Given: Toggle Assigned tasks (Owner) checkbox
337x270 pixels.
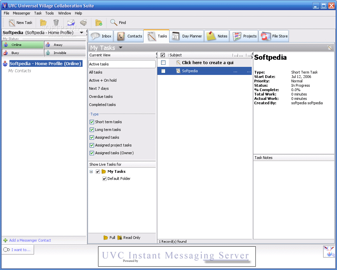Looking at the screenshot, I should point(92,153).
